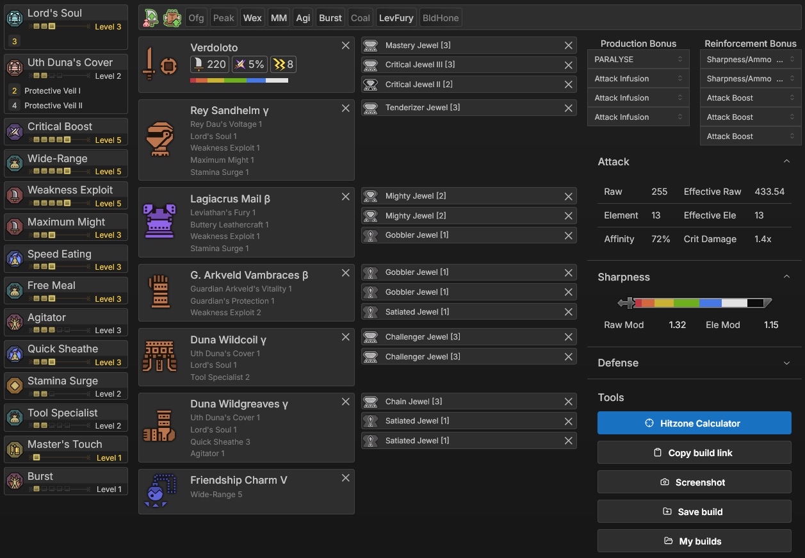Toggle the Burst skill uptime button
This screenshot has width=805, height=558.
(x=330, y=18)
